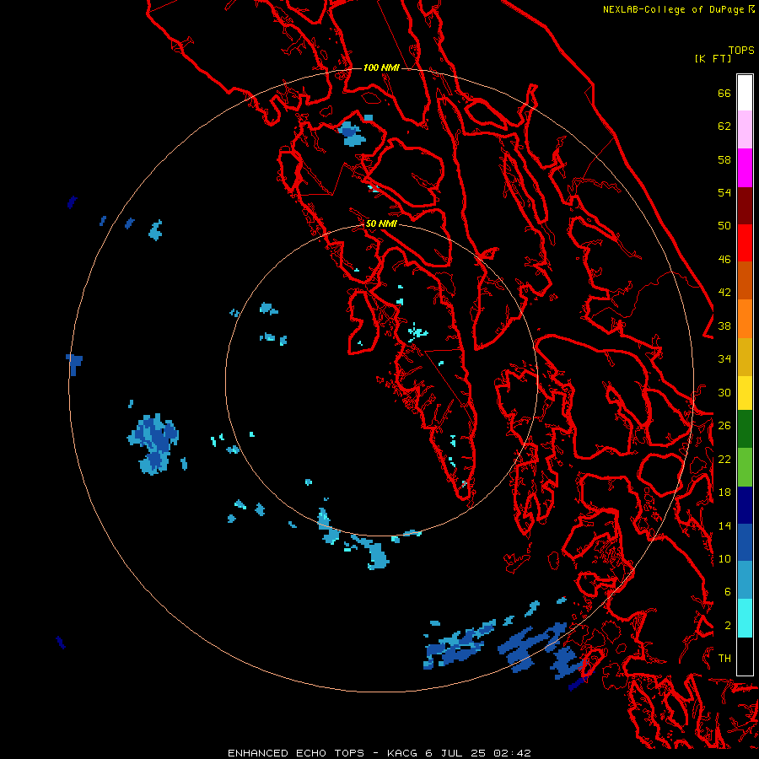Pick the bright yellow legend swatch
Image resolution: width=759 pixels, height=759 pixels.
(x=745, y=393)
